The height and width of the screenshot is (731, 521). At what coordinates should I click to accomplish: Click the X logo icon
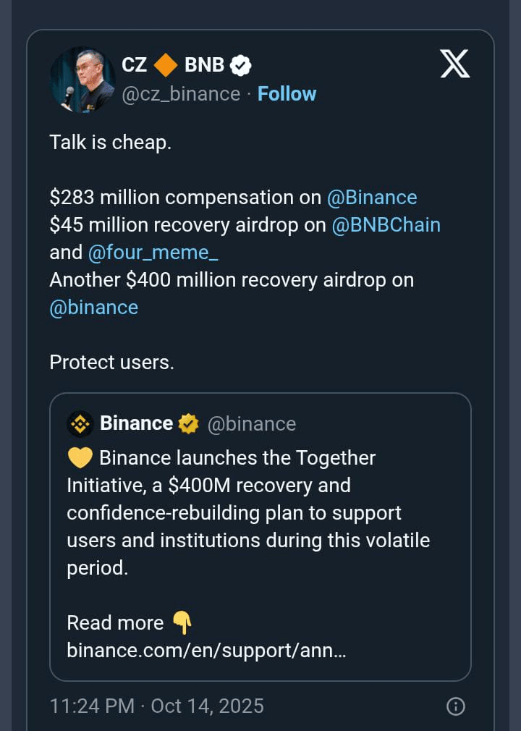click(454, 64)
